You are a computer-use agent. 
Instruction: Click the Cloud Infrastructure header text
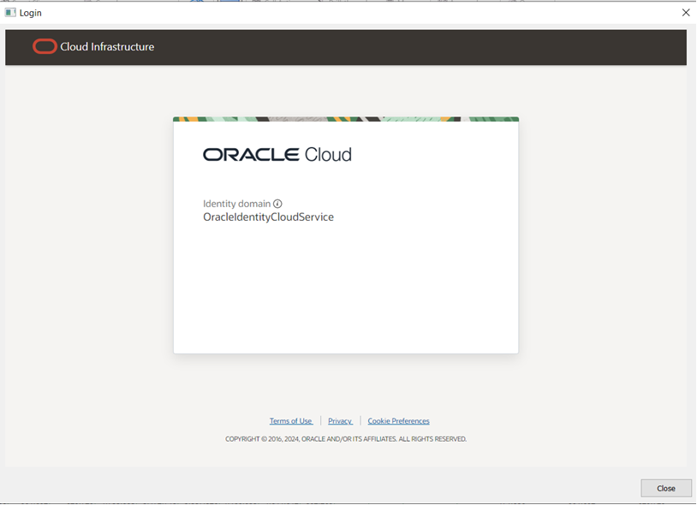click(107, 46)
